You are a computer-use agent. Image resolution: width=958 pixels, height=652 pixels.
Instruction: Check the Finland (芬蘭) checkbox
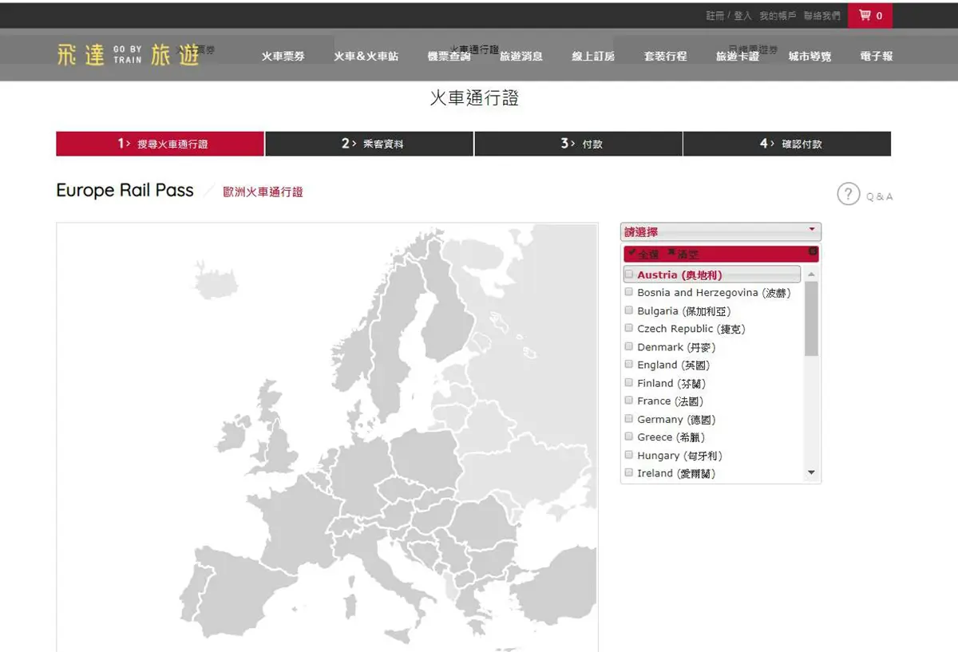(x=629, y=382)
